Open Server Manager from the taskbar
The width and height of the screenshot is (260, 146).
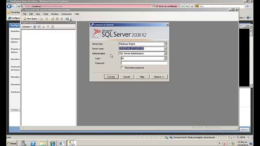click(24, 143)
